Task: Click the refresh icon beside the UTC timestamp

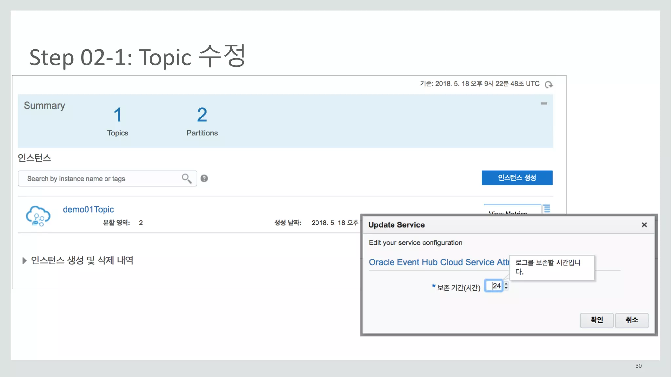Action: [548, 85]
